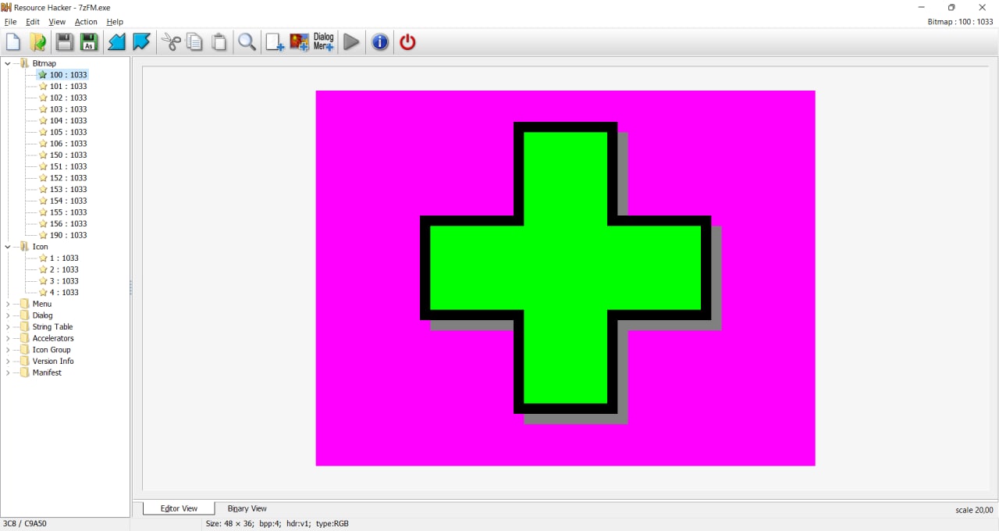Select icon resource 2 : 1033
Screen dimensions: 999x531
(x=64, y=269)
